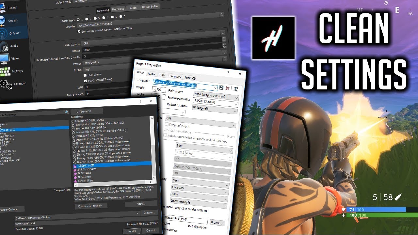Click the Customize Template button
418x235 pixels.
click(91, 206)
